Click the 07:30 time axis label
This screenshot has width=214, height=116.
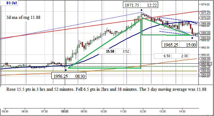click(x=45, y=111)
